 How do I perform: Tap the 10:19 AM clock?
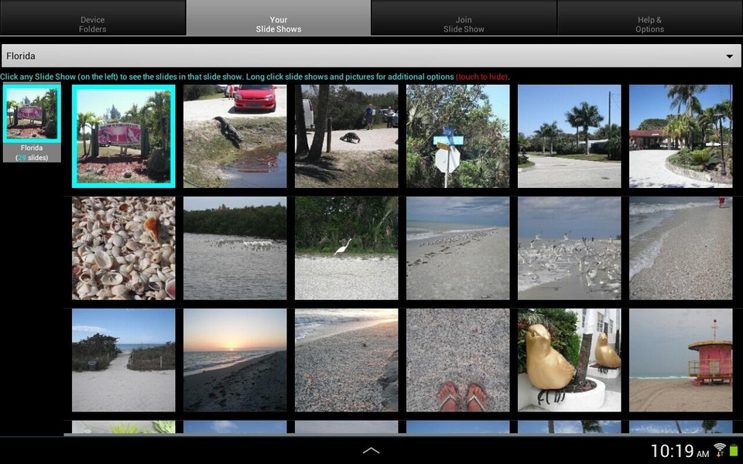[680, 451]
